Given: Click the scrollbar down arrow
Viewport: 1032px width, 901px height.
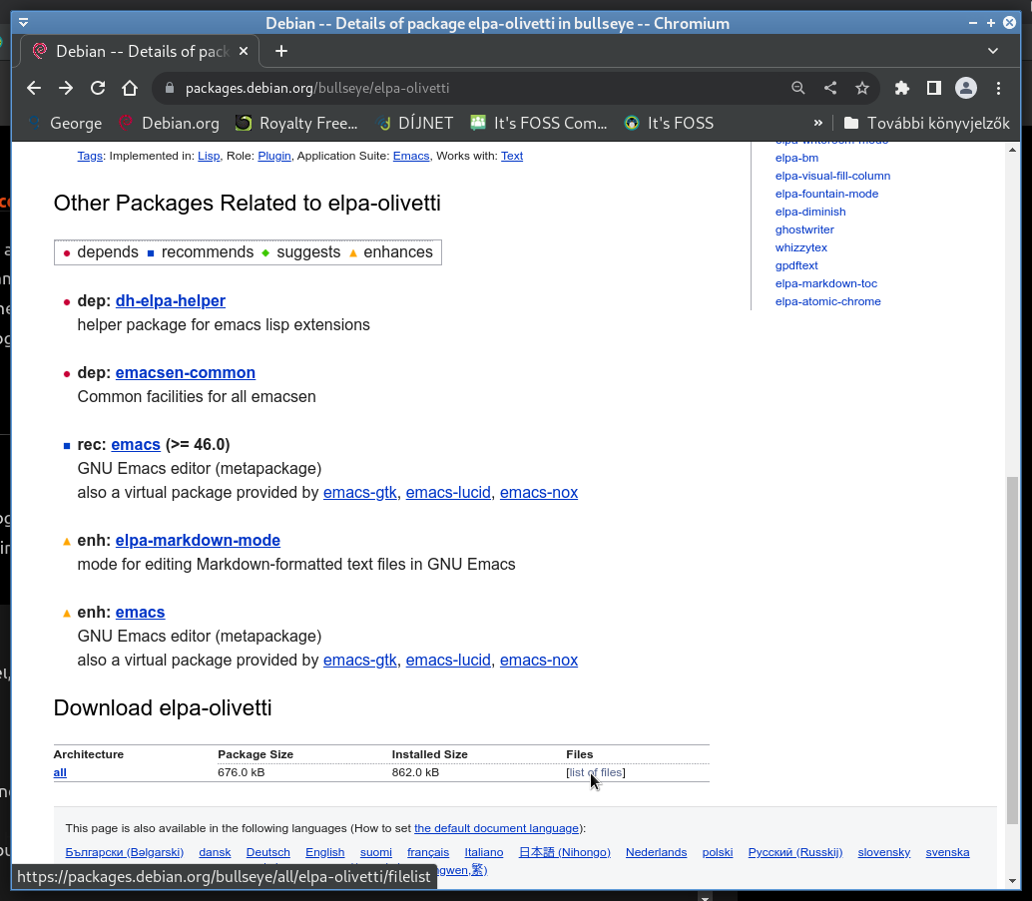Looking at the screenshot, I should (x=1012, y=881).
